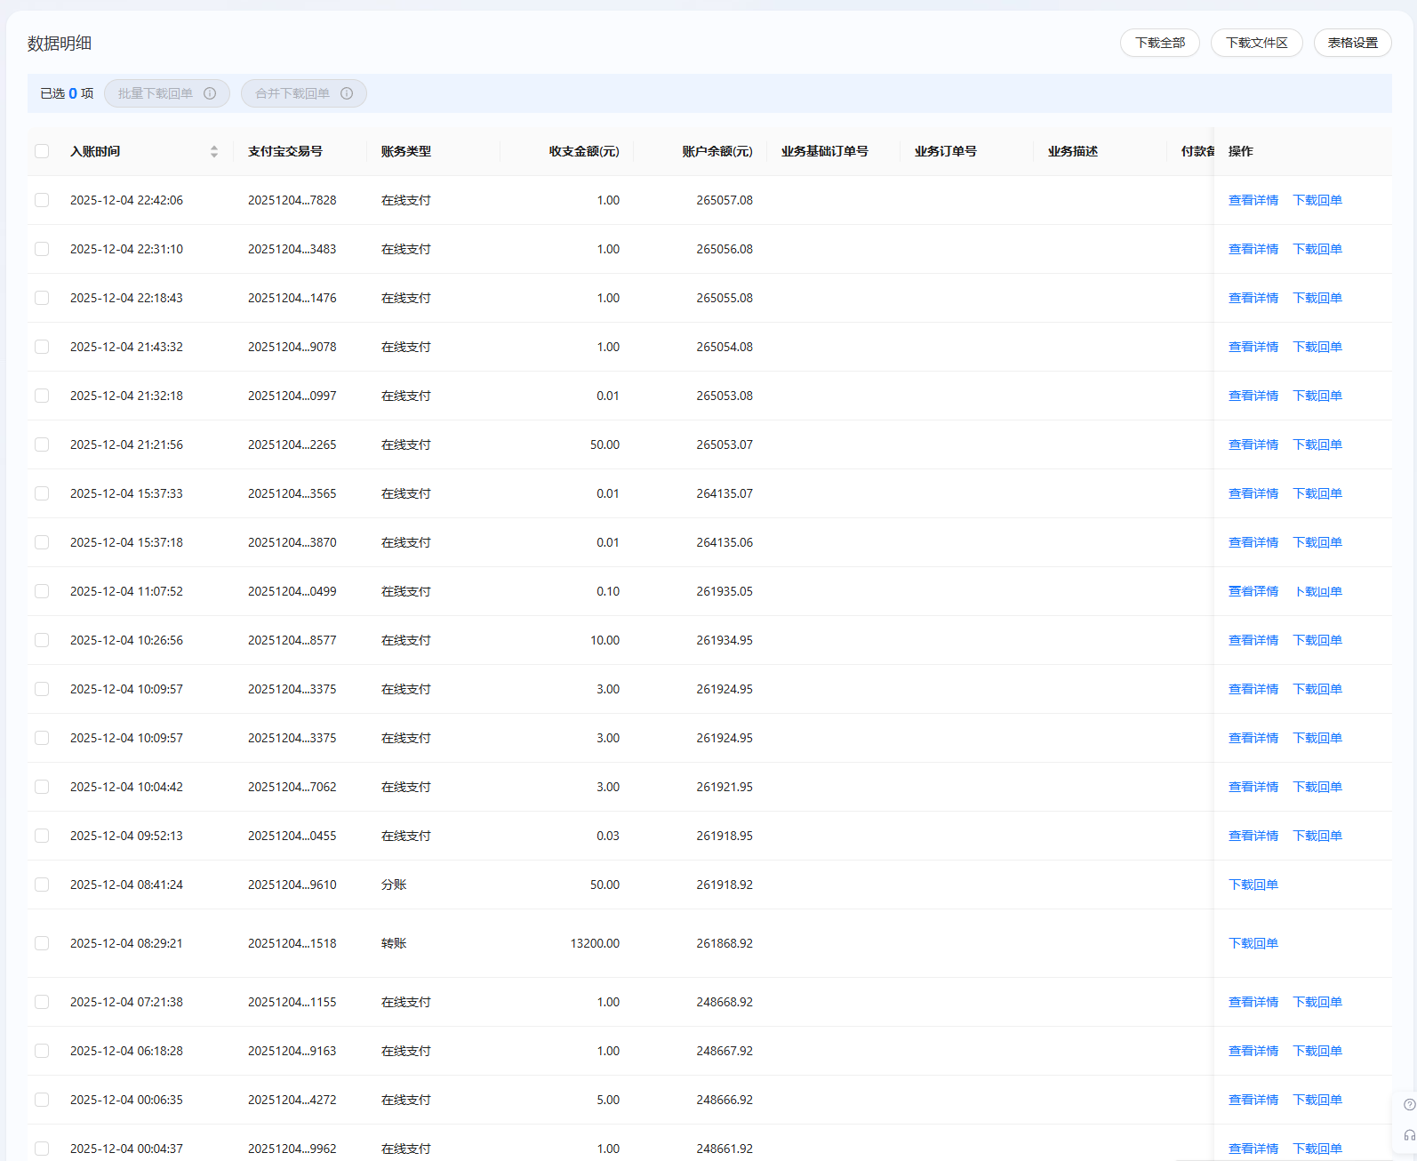Viewport: 1417px width, 1161px height.
Task: Click the 下载全部 button
Action: pyautogui.click(x=1159, y=43)
